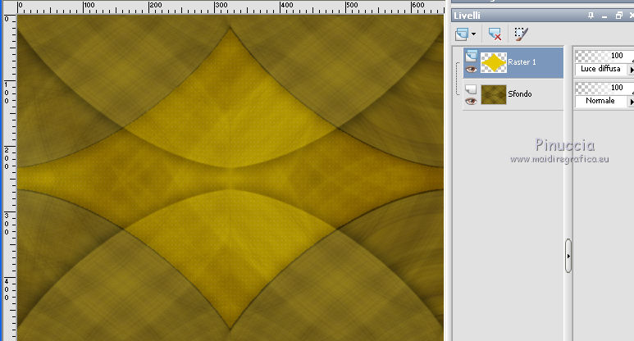The height and width of the screenshot is (341, 634).
Task: Pin the Livelli palette
Action: click(x=591, y=16)
